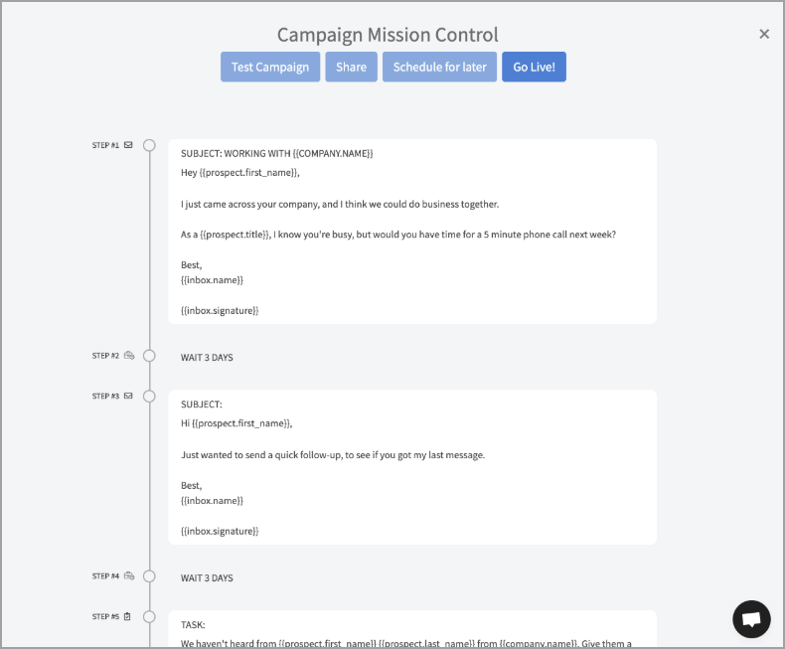Close the Campaign Mission Control dialog
The width and height of the screenshot is (785, 649).
tap(764, 34)
